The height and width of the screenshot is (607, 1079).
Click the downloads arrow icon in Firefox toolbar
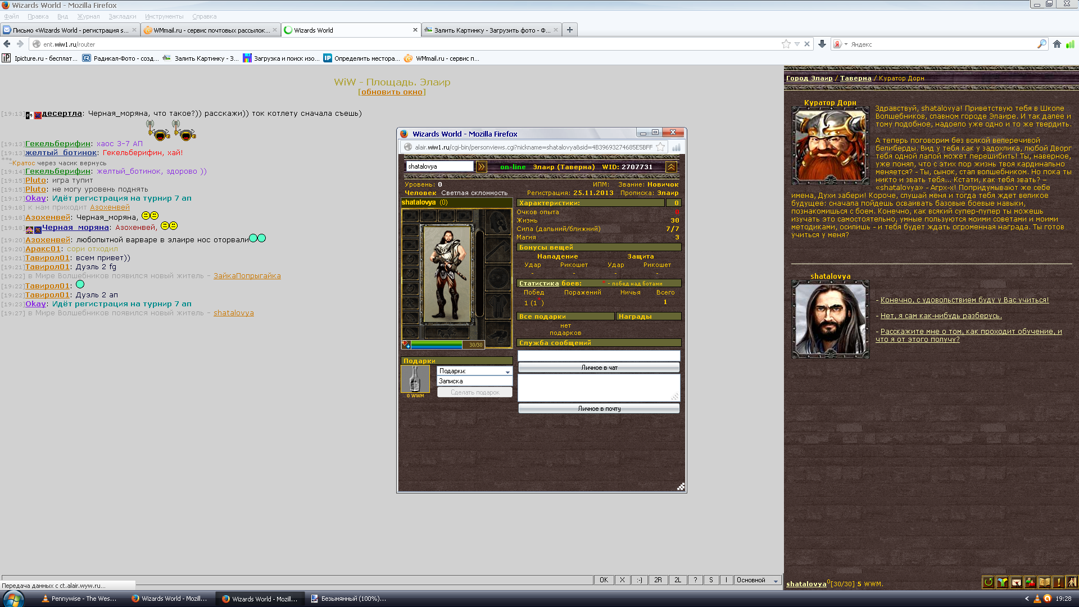[822, 44]
